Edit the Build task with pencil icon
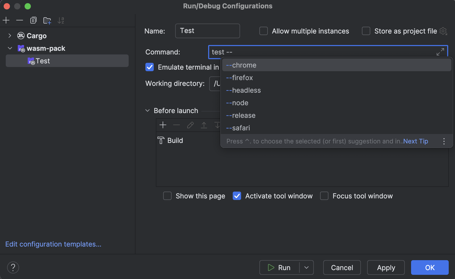This screenshot has height=279, width=455. click(190, 125)
